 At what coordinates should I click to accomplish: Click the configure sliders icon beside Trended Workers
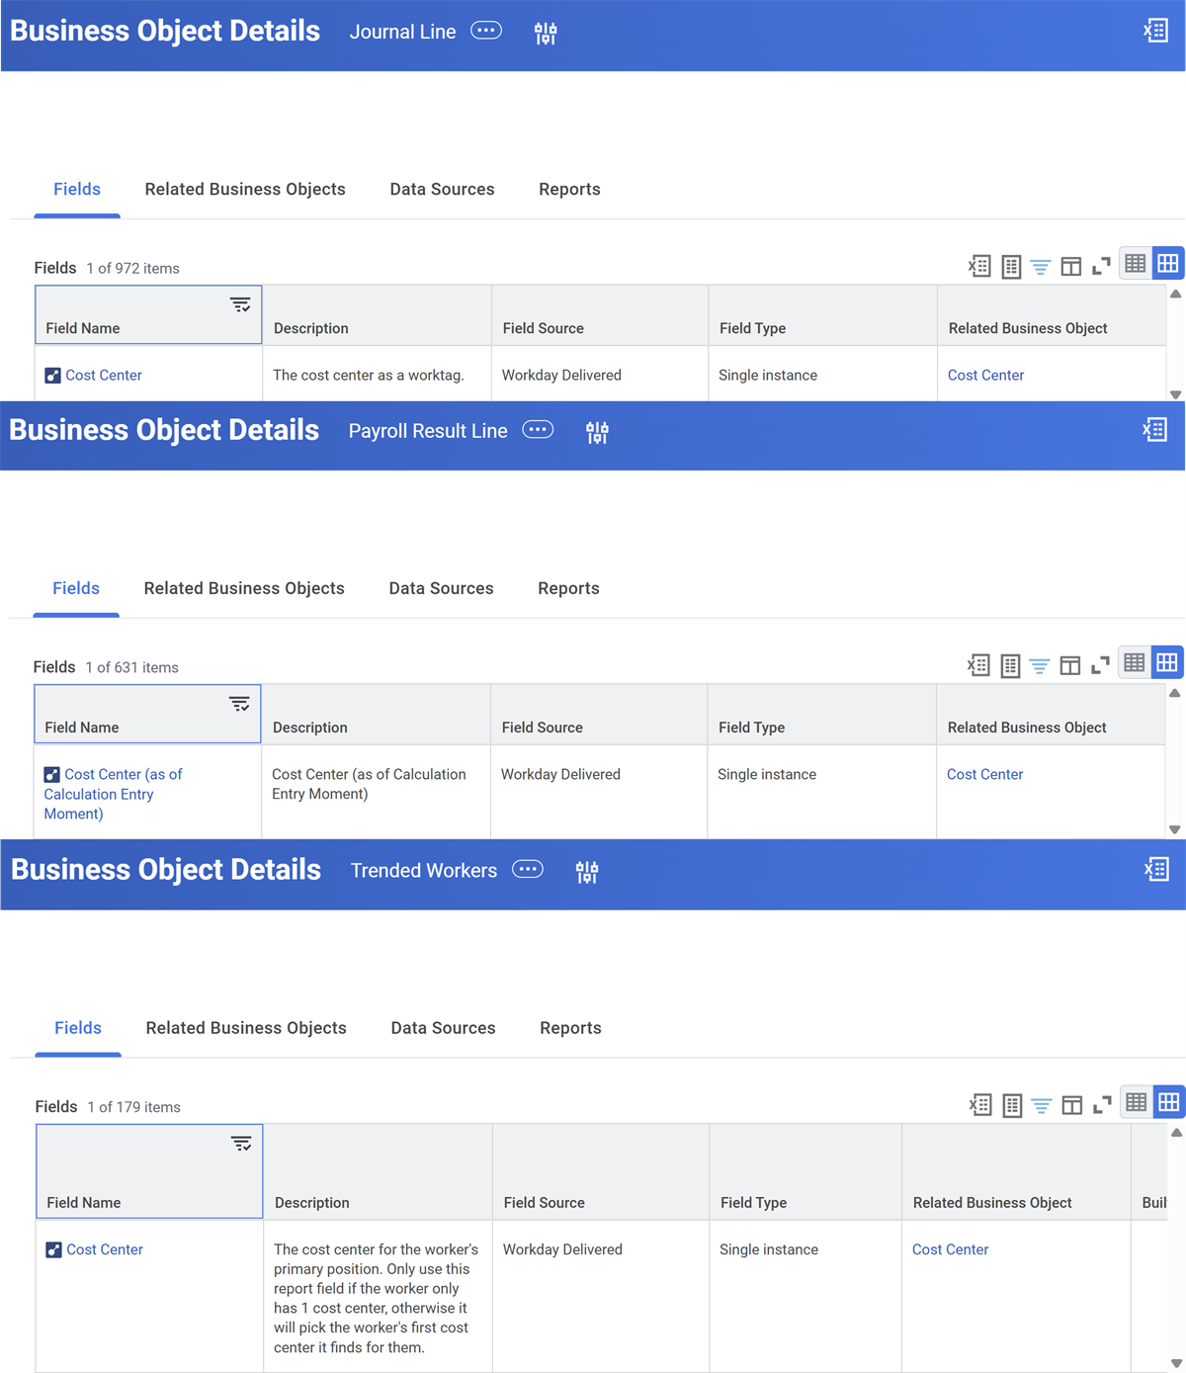click(x=587, y=872)
